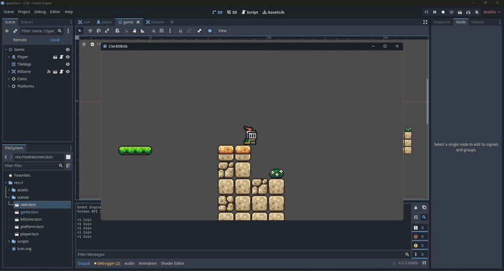Viewport: 504px width, 271px height.
Task: Collapse the scenes folder
Action: 9,197
